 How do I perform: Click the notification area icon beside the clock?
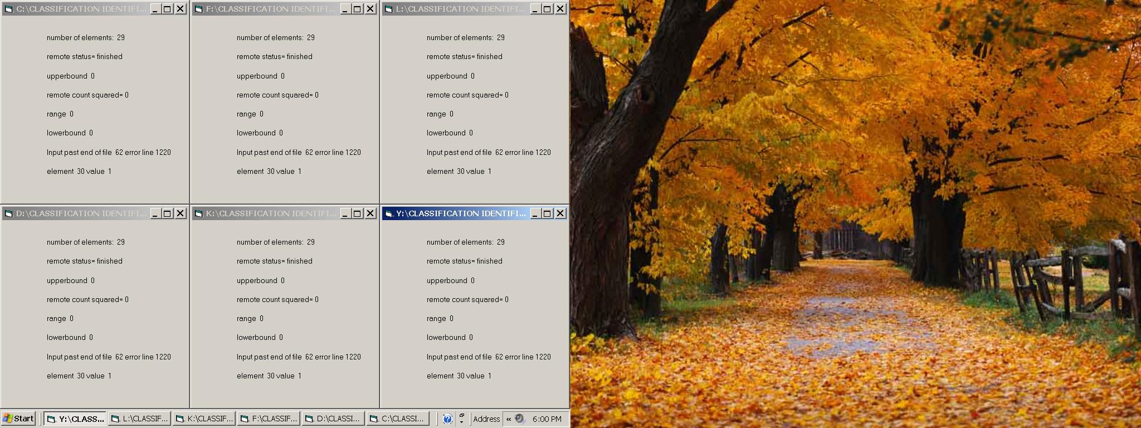point(520,419)
